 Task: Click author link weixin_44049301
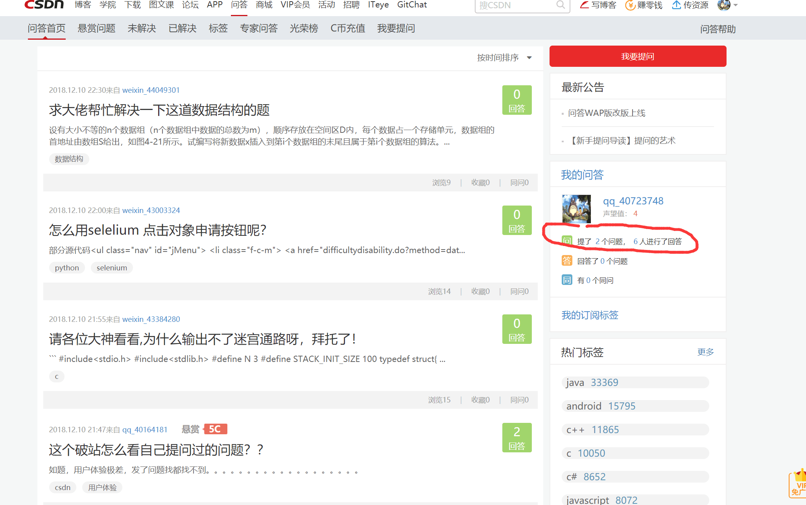tap(151, 90)
